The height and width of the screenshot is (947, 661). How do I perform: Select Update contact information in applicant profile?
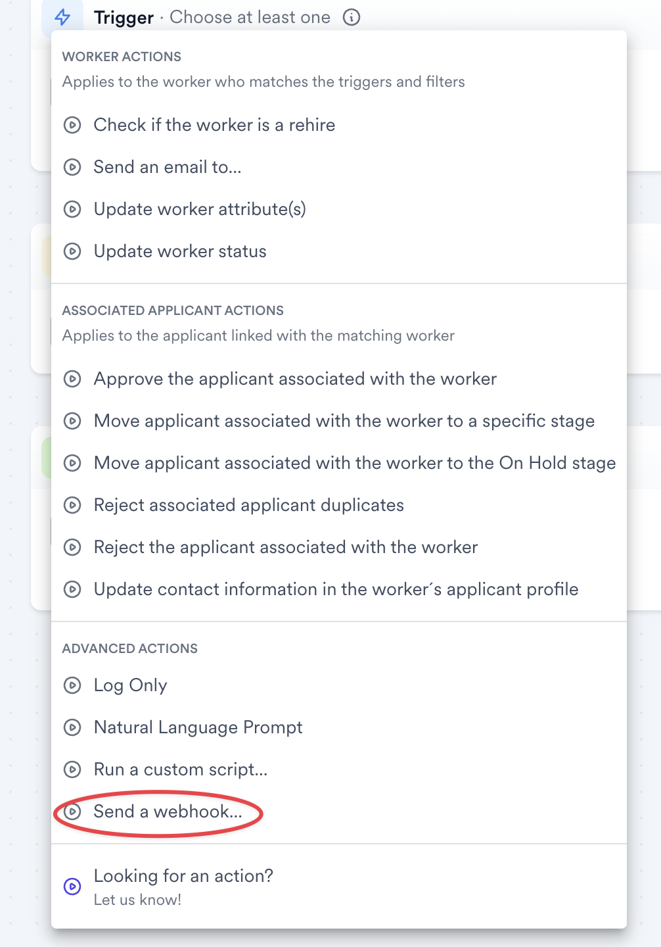pyautogui.click(x=336, y=589)
